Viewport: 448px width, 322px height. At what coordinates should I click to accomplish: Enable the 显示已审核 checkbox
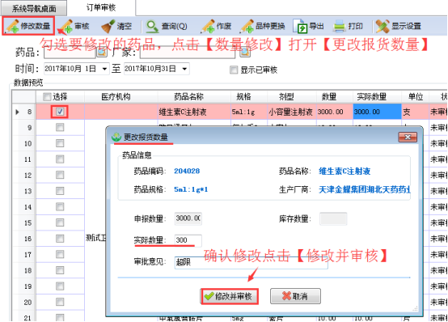(x=234, y=70)
